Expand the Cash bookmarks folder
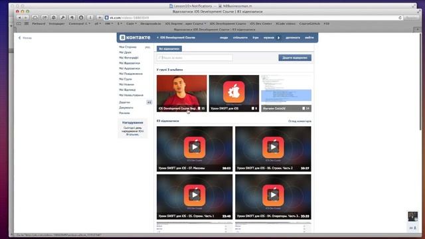Screen dimensions: 425x239 [131, 24]
